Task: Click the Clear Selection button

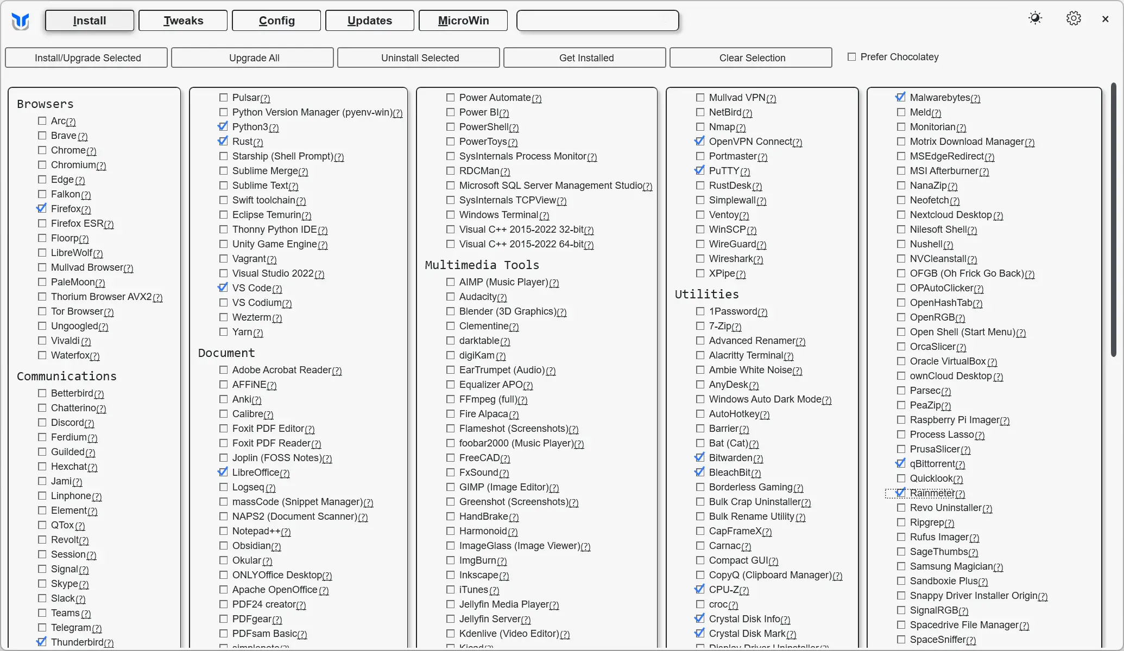Action: pos(752,58)
